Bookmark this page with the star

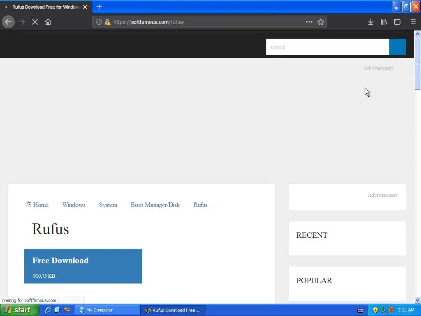[321, 22]
